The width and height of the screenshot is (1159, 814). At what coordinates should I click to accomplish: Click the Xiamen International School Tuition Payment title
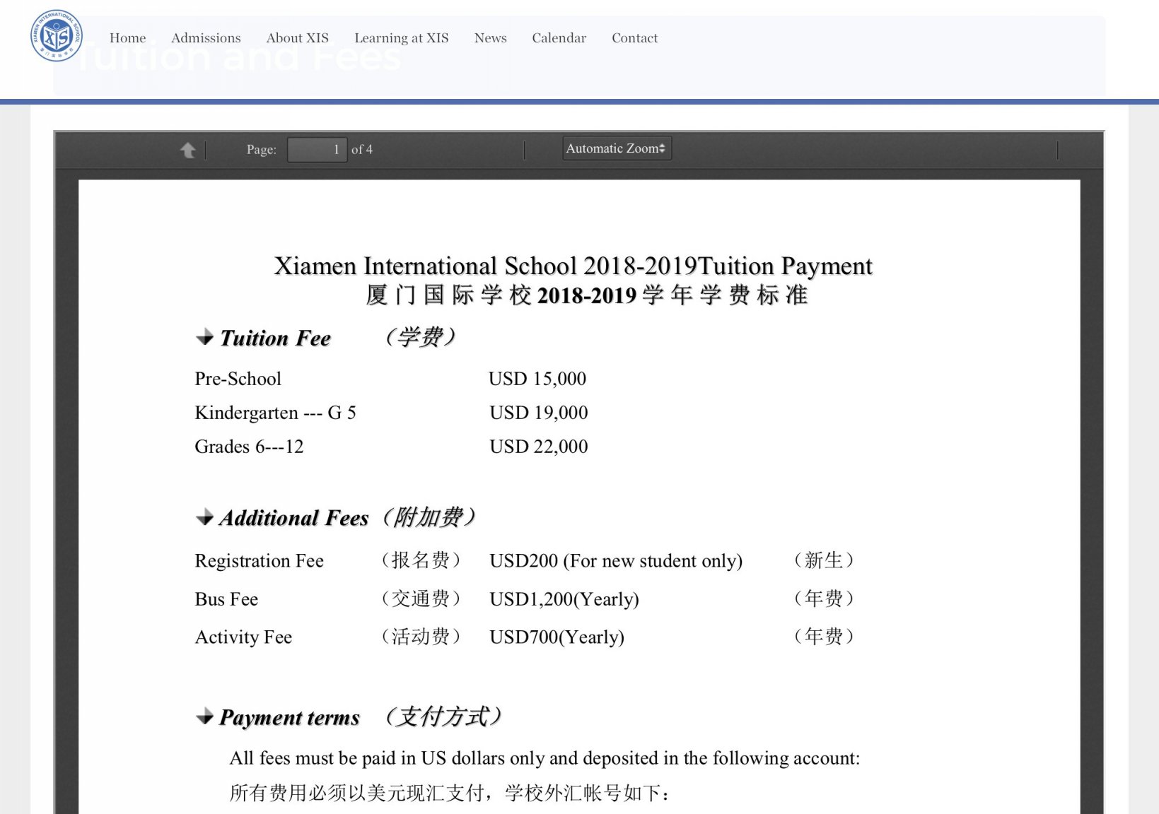573,266
